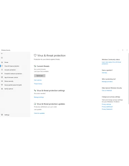129x166 pixels.
Task: Open Learn more about Virus & threat protection link
Action: click(x=111, y=63)
